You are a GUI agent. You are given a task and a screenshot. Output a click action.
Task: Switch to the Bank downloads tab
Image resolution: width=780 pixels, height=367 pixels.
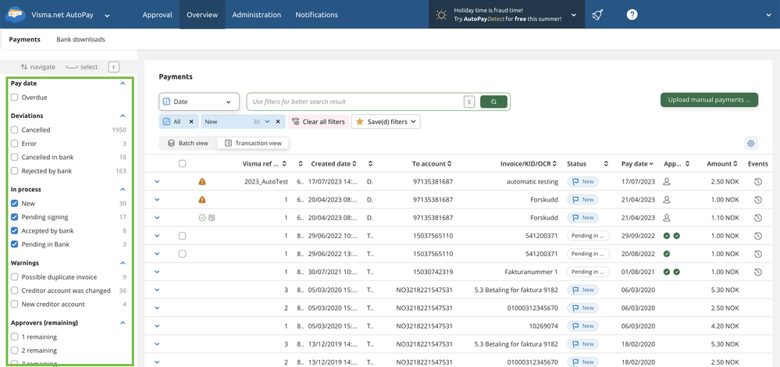tap(80, 39)
